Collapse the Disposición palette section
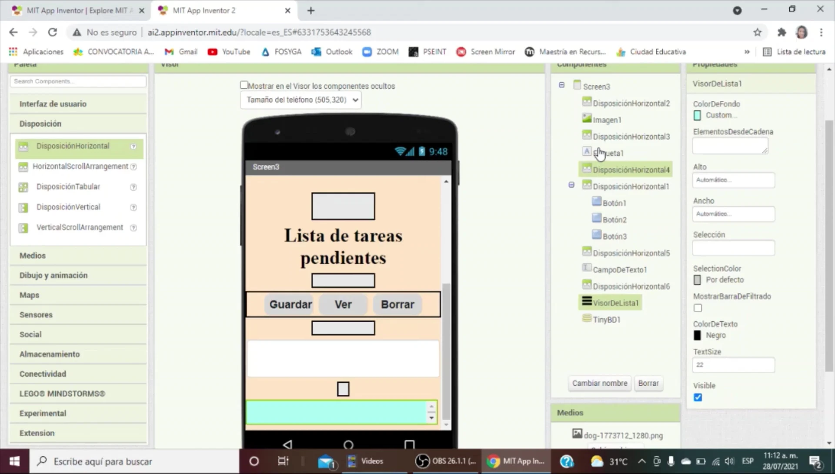The image size is (835, 474). click(x=78, y=124)
